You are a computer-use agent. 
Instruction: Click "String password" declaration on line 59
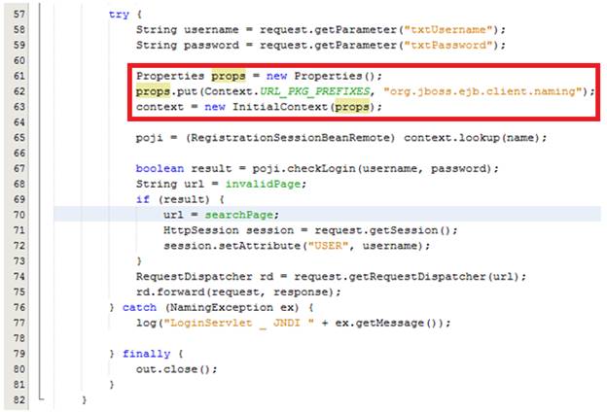point(188,46)
